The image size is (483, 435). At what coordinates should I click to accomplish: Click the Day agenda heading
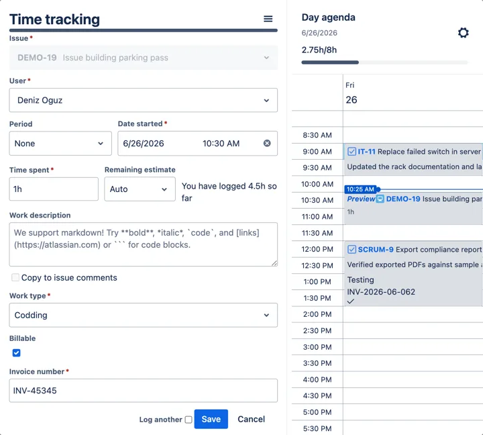click(x=328, y=17)
